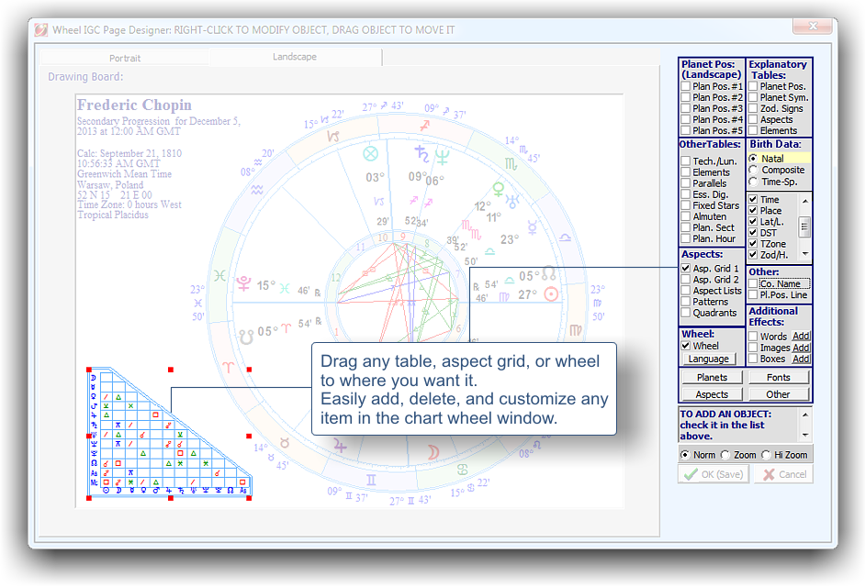Viewport: 865px width, 586px height.
Task: Enable the Planet Sym. explanatory table
Action: coord(753,97)
